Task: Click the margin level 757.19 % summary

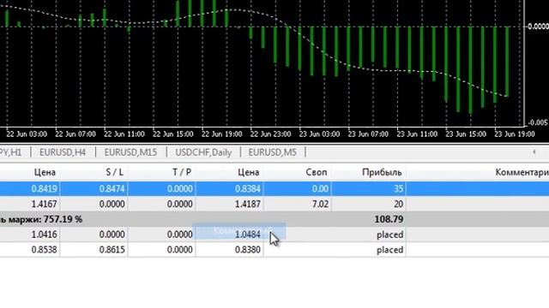Action: pos(41,219)
